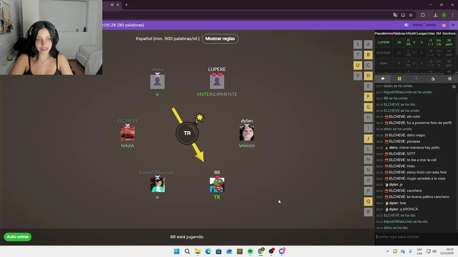Screen dimensions: 458x257
Task: Click the purple icon at chat top-right
Action: tap(454, 86)
